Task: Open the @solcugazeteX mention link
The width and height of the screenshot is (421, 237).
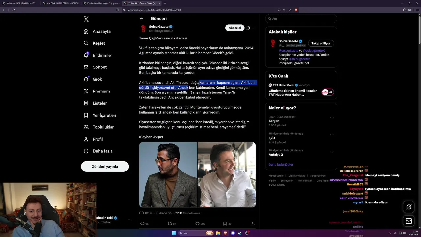Action: (x=314, y=51)
